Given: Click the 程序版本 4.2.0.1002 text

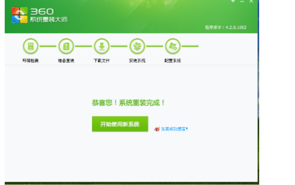Looking at the screenshot, I should [x=226, y=27].
